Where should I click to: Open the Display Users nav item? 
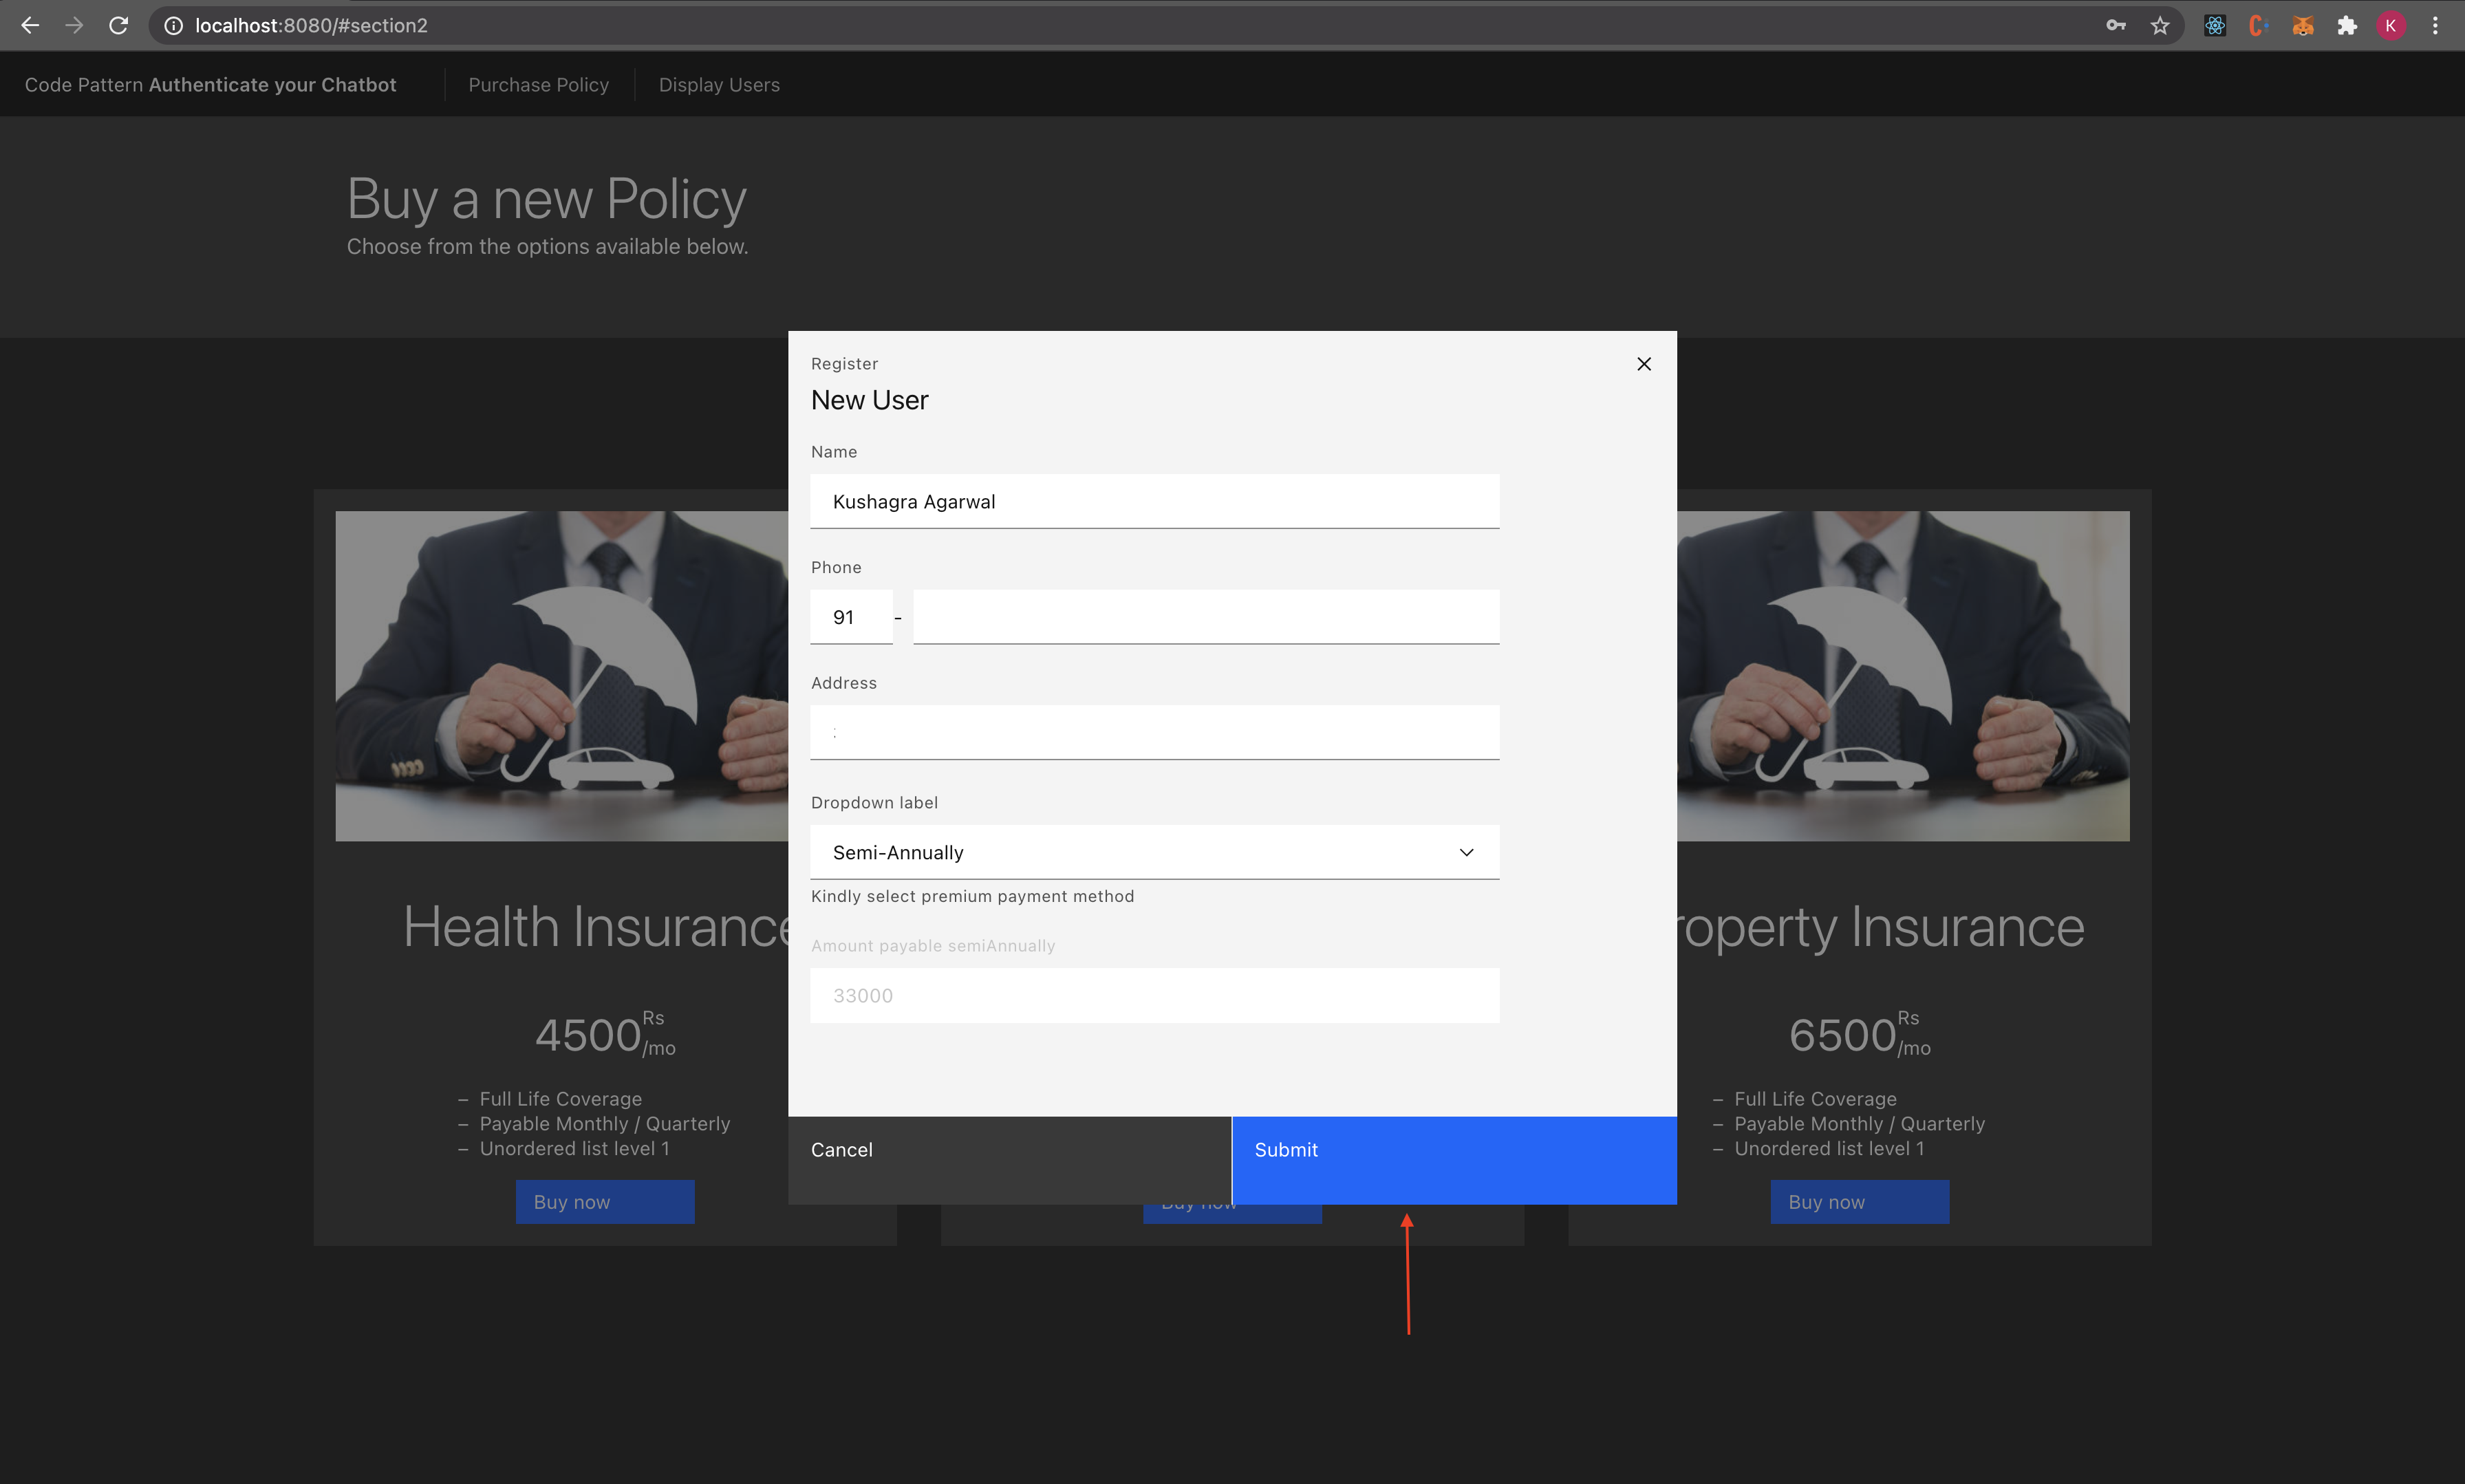[718, 85]
